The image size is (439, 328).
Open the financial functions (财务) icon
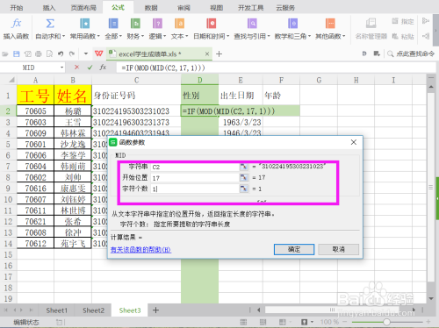tap(135, 24)
